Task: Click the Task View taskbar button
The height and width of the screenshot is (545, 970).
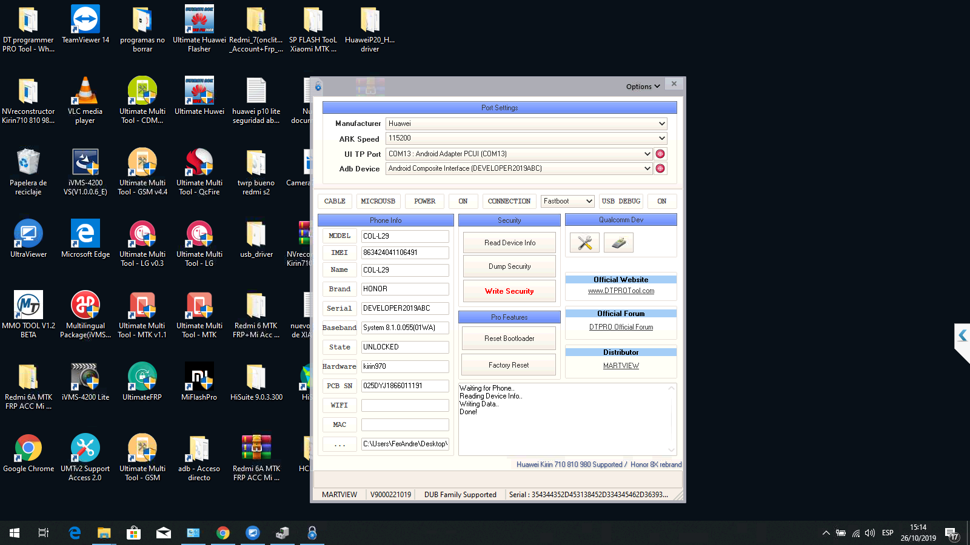Action: click(x=44, y=533)
